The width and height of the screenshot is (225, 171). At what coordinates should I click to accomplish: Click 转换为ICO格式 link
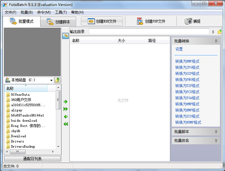point(187,116)
